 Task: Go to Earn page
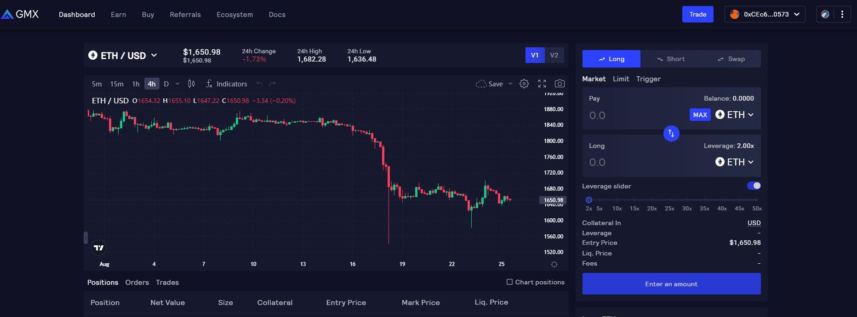[x=118, y=15]
